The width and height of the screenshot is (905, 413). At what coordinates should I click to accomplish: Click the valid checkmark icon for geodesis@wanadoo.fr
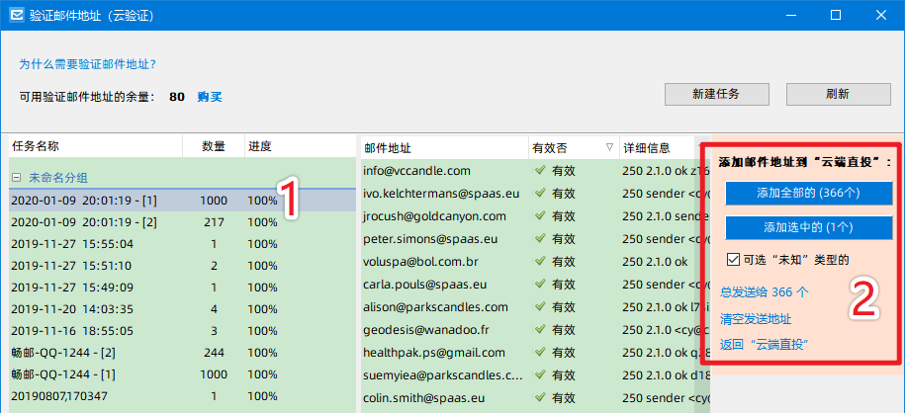pos(540,330)
